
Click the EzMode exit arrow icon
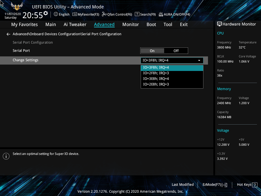[x=225, y=185]
